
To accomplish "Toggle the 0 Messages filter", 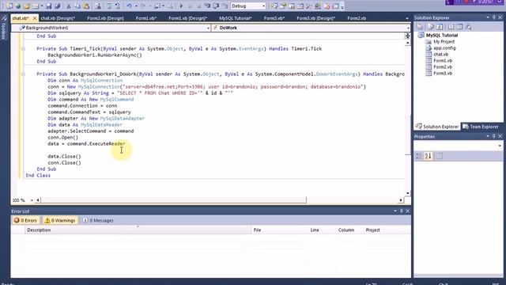I will (x=98, y=220).
